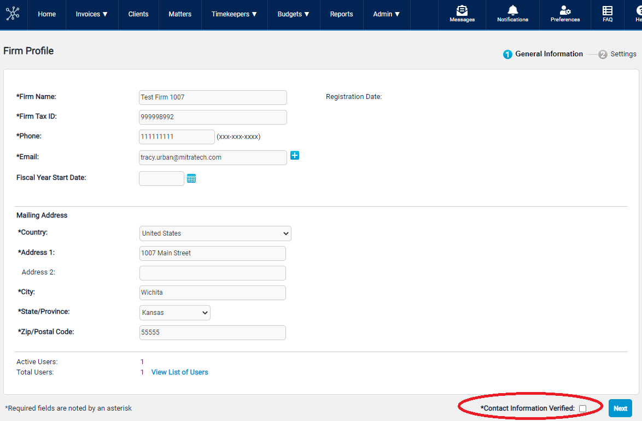
Task: Expand the State/Province dropdown
Action: 175,313
